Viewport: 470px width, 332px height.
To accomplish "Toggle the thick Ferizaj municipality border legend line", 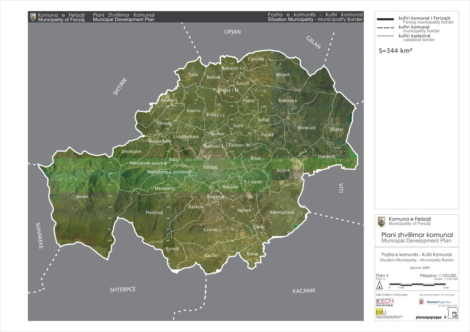I will pyautogui.click(x=386, y=18).
